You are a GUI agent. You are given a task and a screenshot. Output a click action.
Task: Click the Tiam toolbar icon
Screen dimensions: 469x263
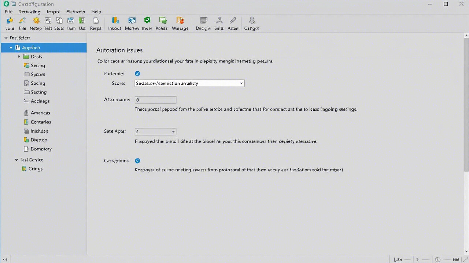[71, 21]
